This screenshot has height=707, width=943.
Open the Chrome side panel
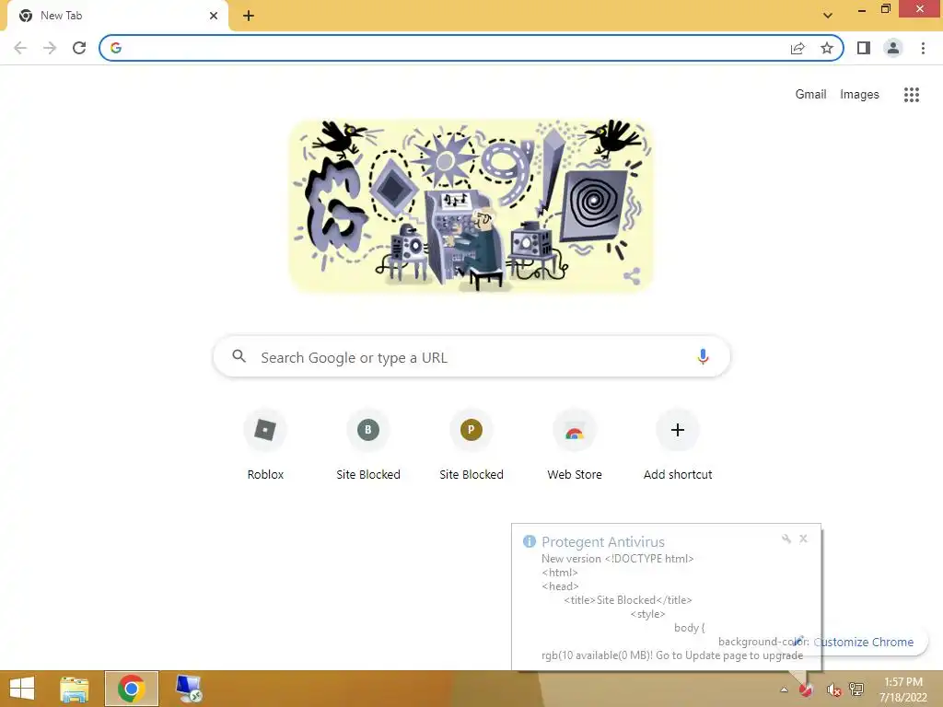[x=864, y=48]
